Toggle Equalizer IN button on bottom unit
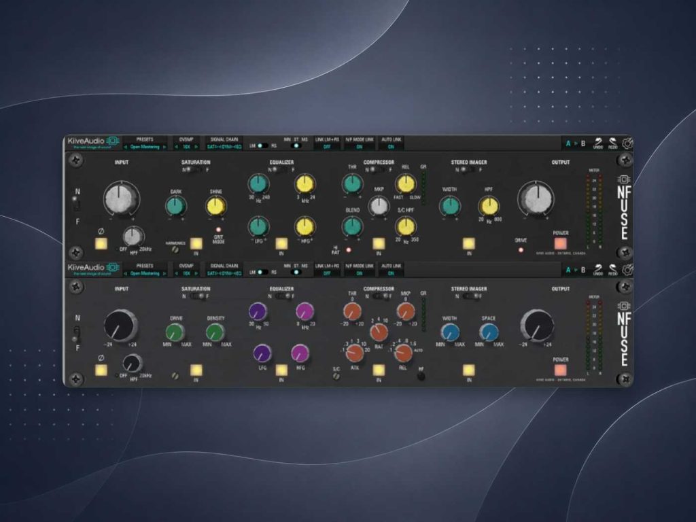This screenshot has height=522, width=696. pos(281,370)
